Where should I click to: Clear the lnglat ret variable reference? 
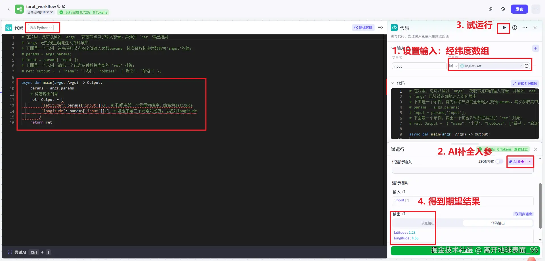[x=521, y=66]
